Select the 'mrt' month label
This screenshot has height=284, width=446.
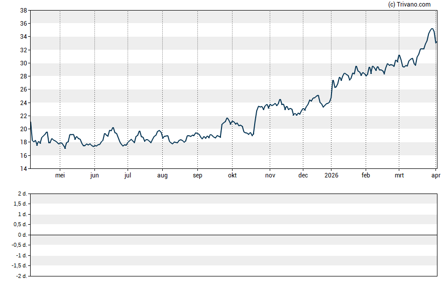pos(399,175)
